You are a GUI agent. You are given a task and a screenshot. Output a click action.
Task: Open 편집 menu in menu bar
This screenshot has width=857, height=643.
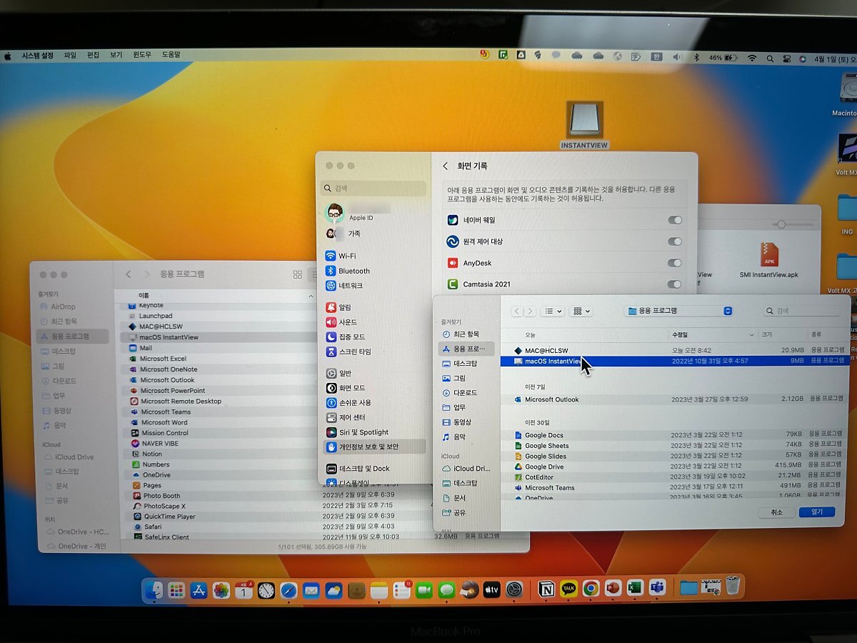tap(93, 55)
